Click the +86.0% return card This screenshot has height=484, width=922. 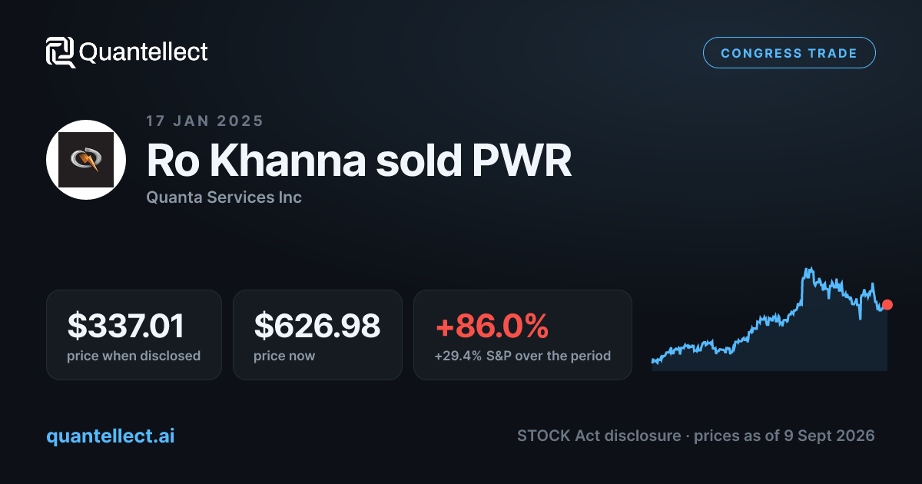click(522, 335)
